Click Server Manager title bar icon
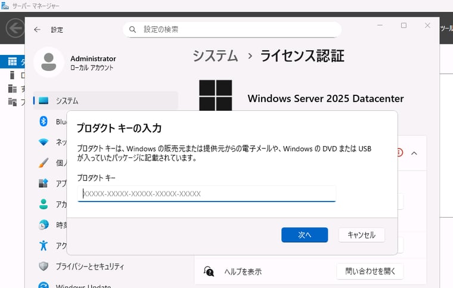This screenshot has width=453, height=288. (5, 5)
